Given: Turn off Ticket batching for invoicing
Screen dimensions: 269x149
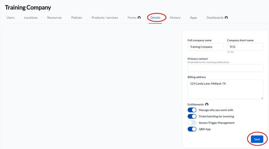Looking at the screenshot, I should [x=192, y=116].
